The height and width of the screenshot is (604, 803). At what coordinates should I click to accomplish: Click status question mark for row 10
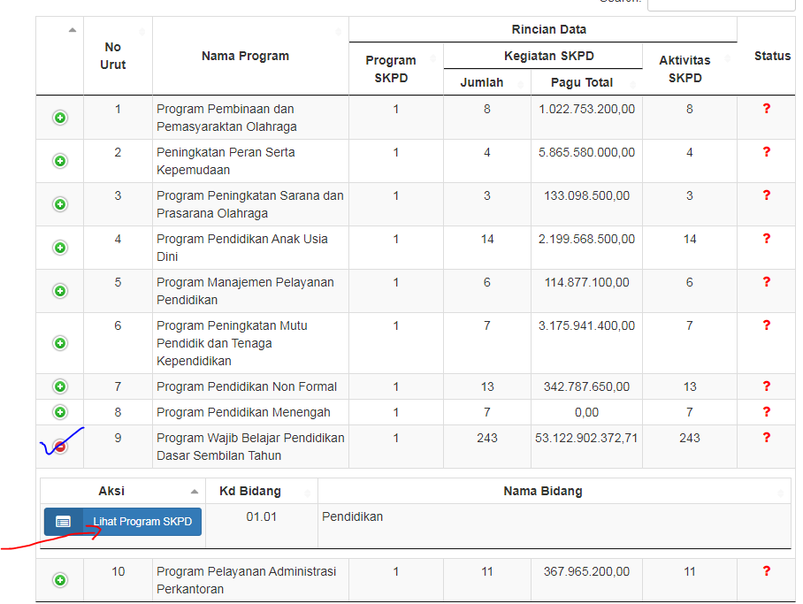coord(766,571)
